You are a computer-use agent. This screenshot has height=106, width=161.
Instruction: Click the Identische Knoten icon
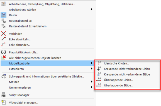click(x=99, y=63)
